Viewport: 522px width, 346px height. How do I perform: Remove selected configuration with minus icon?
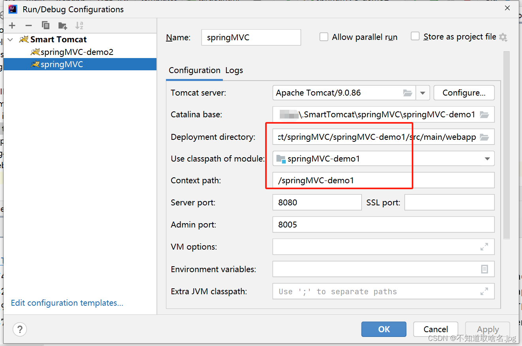point(28,26)
